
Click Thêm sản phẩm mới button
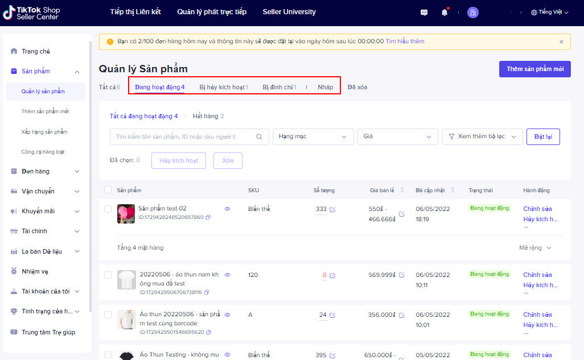click(534, 69)
